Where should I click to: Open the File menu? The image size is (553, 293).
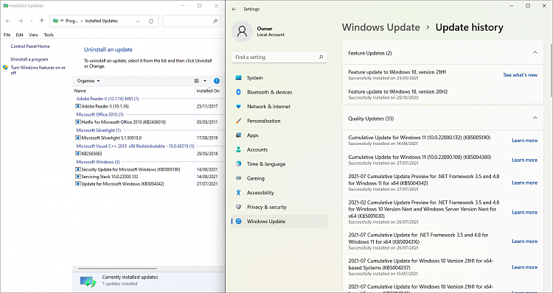7,35
